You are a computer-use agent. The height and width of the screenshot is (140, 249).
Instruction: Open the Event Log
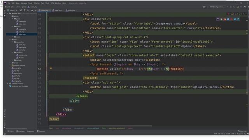[242, 131]
